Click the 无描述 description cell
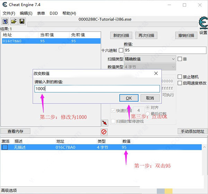The height and width of the screenshot is (194, 208). tap(20, 147)
